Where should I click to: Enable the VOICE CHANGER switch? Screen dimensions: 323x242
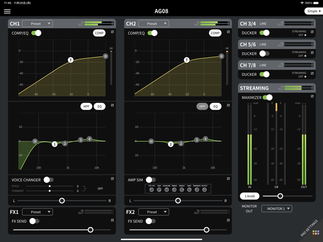pos(48,180)
